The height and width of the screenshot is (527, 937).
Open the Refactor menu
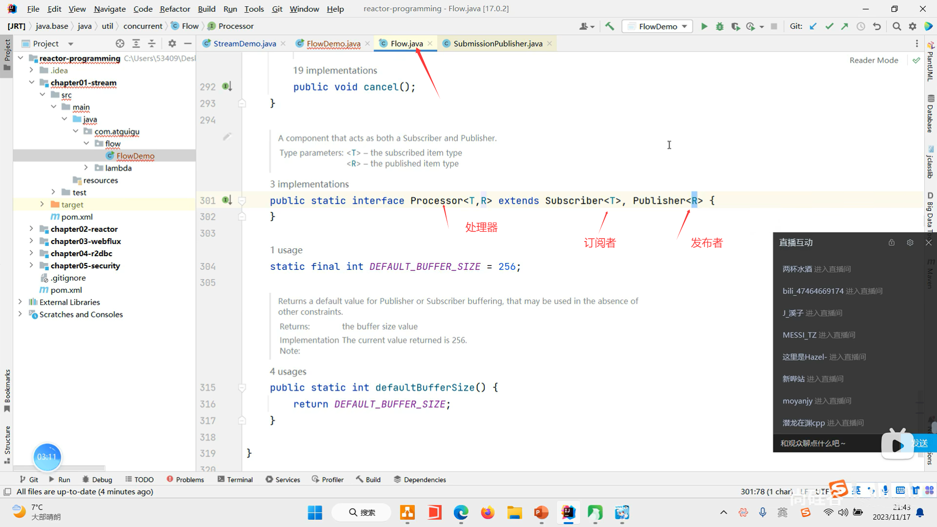[x=175, y=9]
